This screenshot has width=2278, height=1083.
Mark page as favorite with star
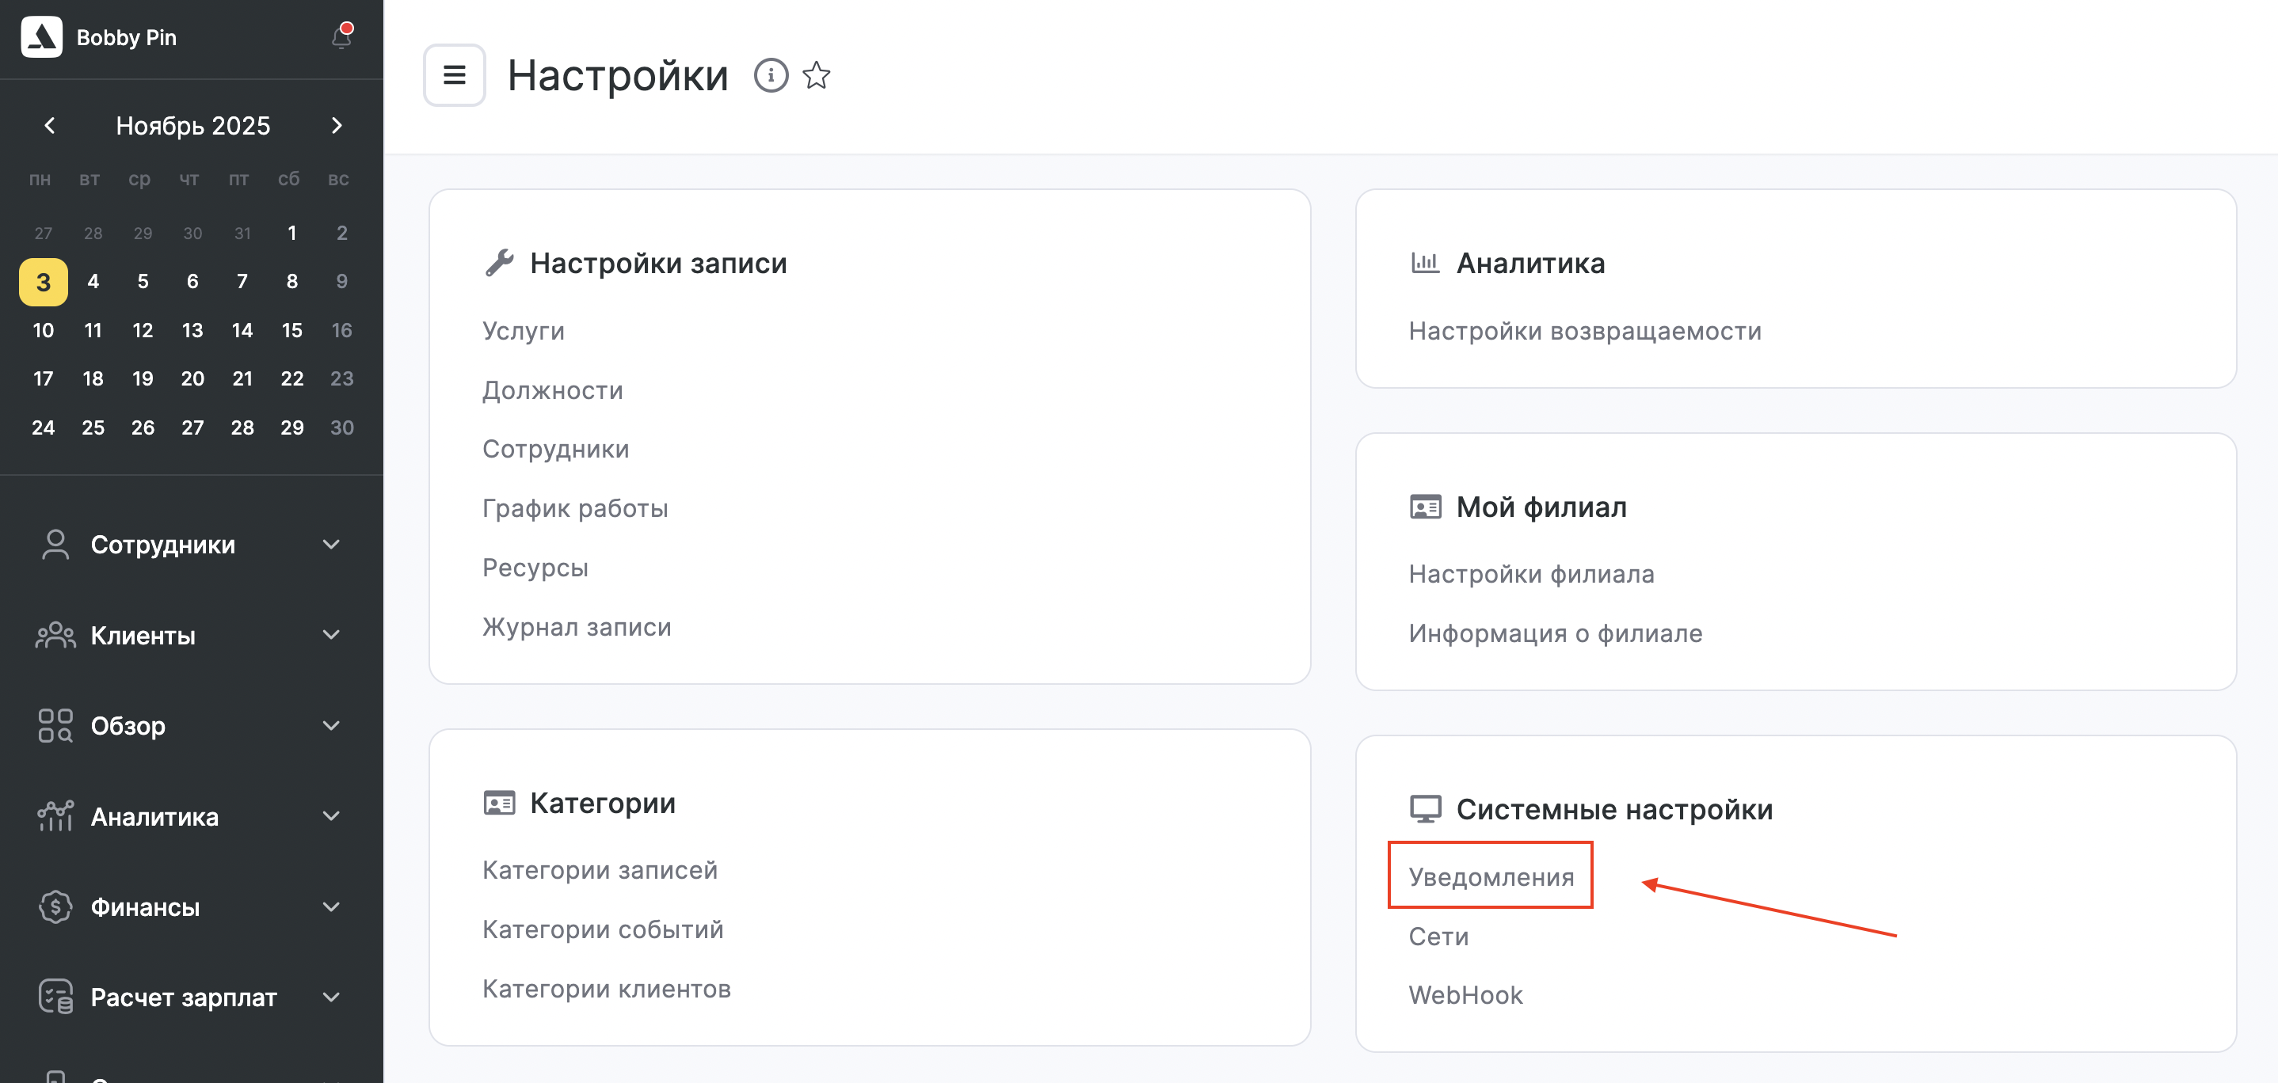coord(816,75)
